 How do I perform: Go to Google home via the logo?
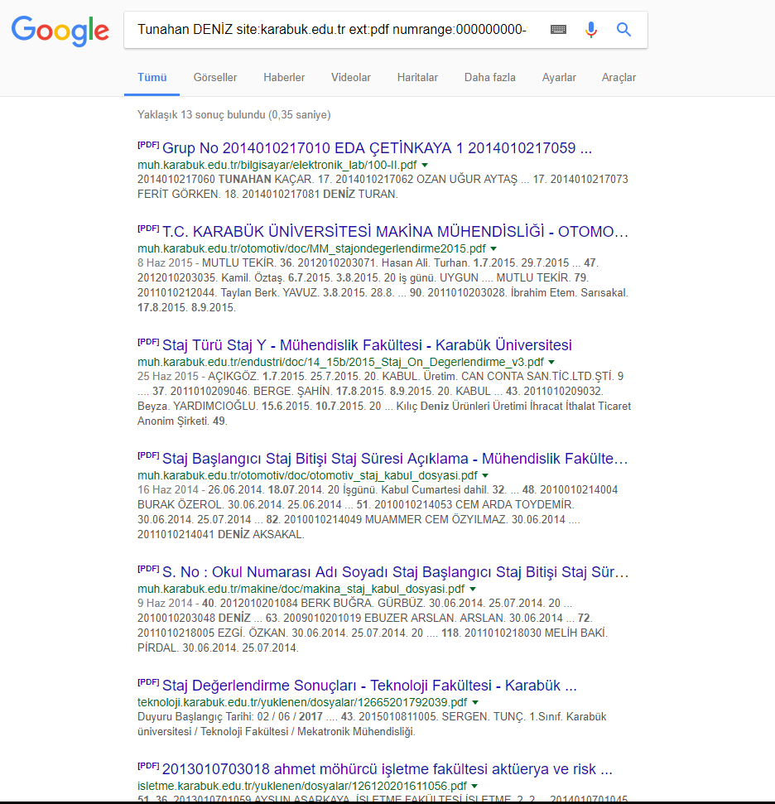[60, 31]
